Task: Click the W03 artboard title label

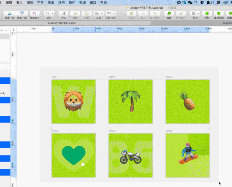Action: click(169, 77)
